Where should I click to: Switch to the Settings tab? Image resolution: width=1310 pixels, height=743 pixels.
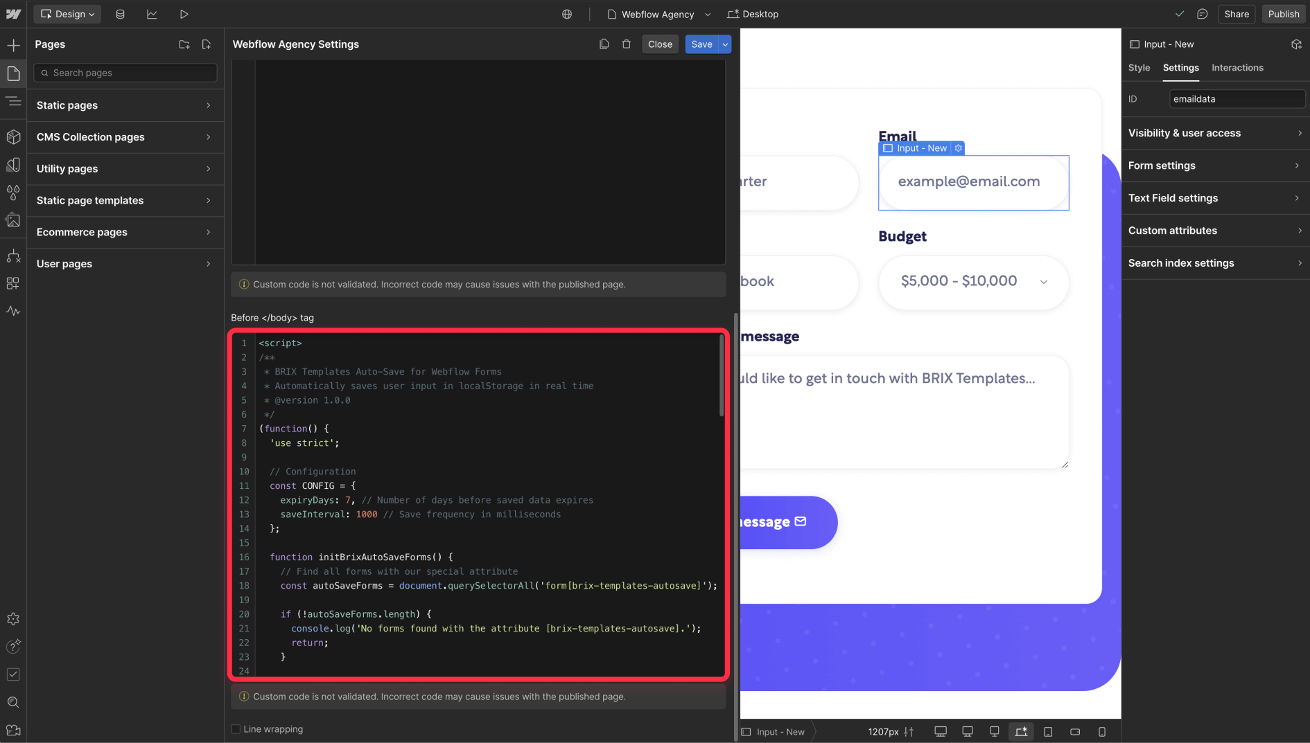pos(1180,68)
